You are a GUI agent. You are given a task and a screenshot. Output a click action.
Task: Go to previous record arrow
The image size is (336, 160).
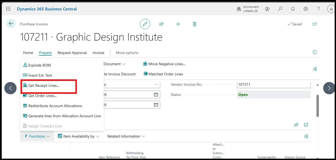(10, 88)
